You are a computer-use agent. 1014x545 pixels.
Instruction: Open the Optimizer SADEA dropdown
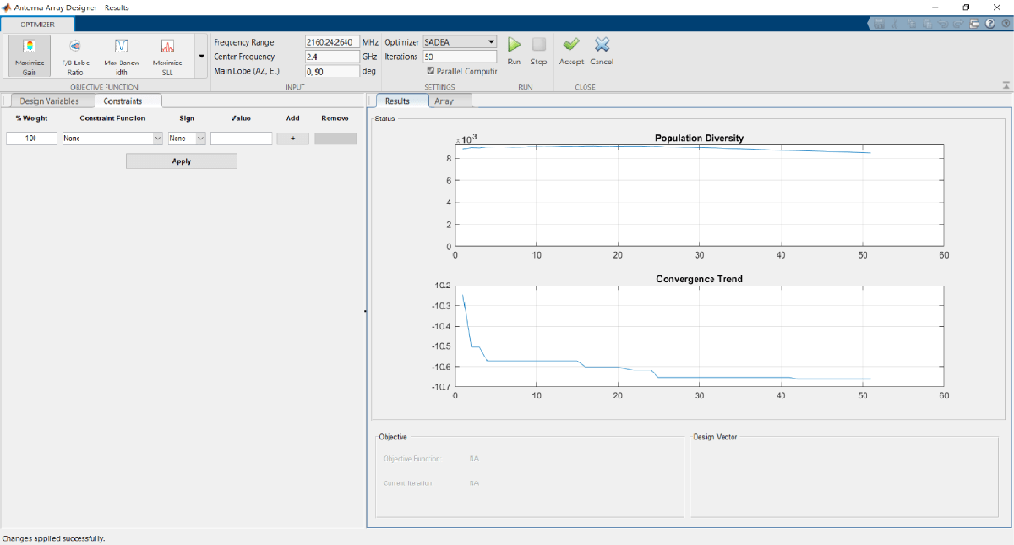point(459,41)
